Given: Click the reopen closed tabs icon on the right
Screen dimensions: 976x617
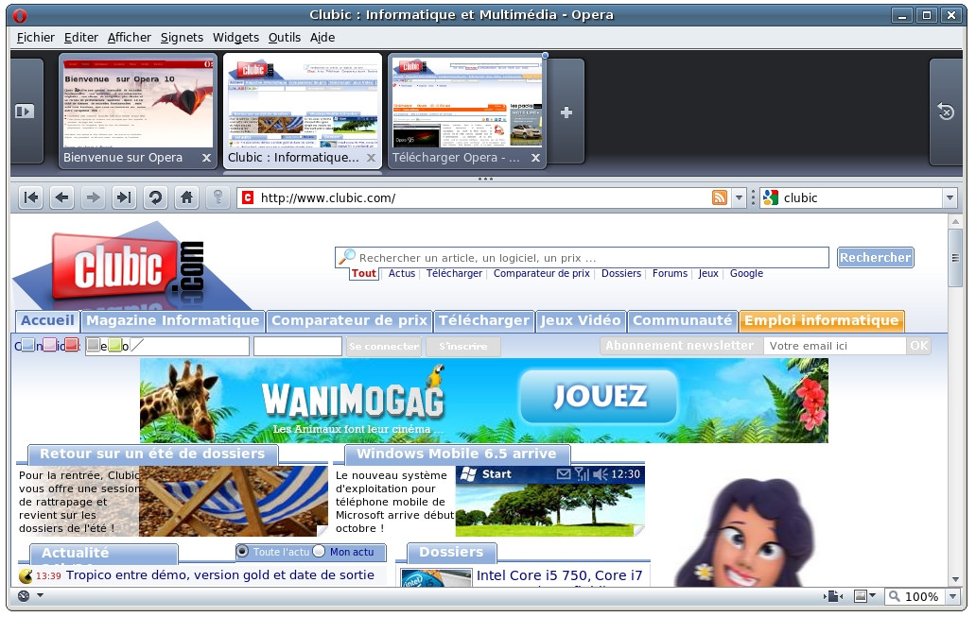Looking at the screenshot, I should point(944,111).
